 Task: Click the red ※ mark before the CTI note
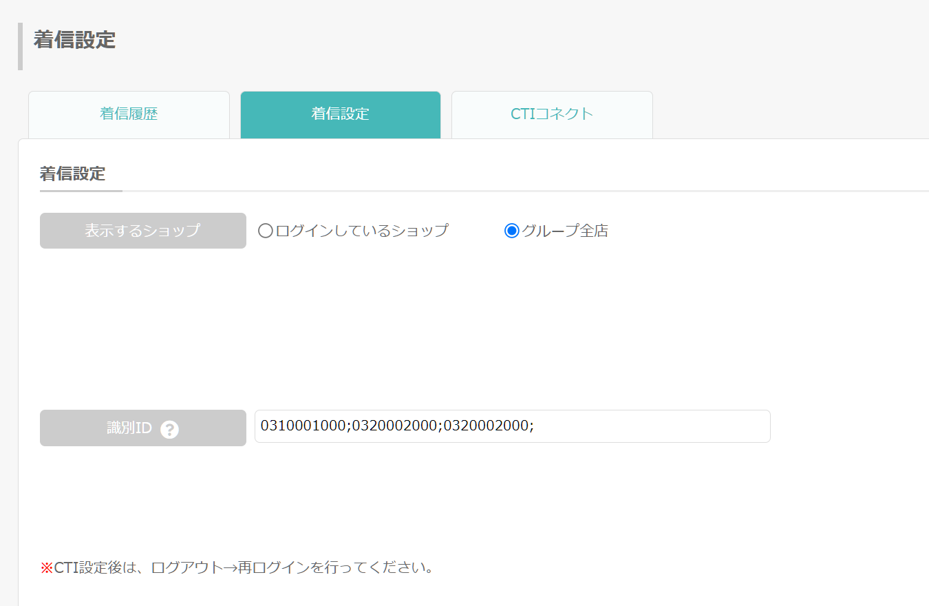pyautogui.click(x=47, y=569)
